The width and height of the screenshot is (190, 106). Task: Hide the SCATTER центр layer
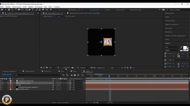1,89
